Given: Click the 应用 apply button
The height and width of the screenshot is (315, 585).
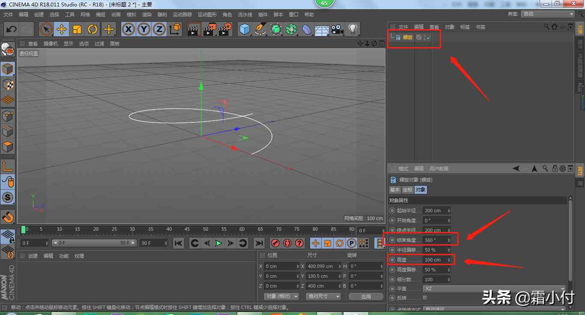Looking at the screenshot, I should (x=366, y=297).
